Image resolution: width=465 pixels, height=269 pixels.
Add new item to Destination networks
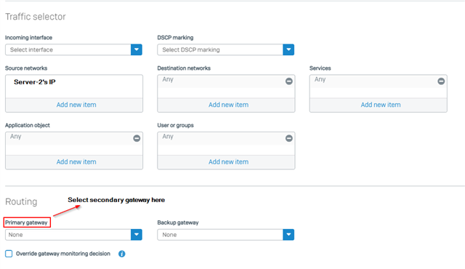(x=228, y=105)
